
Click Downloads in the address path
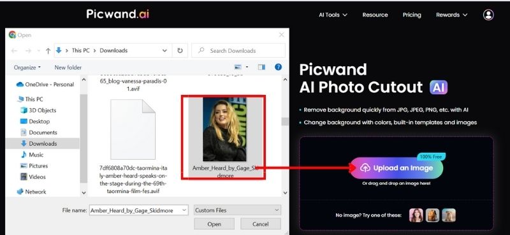point(113,51)
